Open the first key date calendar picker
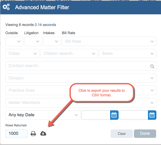Image resolution: width=161 pixels, height=145 pixels. pyautogui.click(x=114, y=115)
